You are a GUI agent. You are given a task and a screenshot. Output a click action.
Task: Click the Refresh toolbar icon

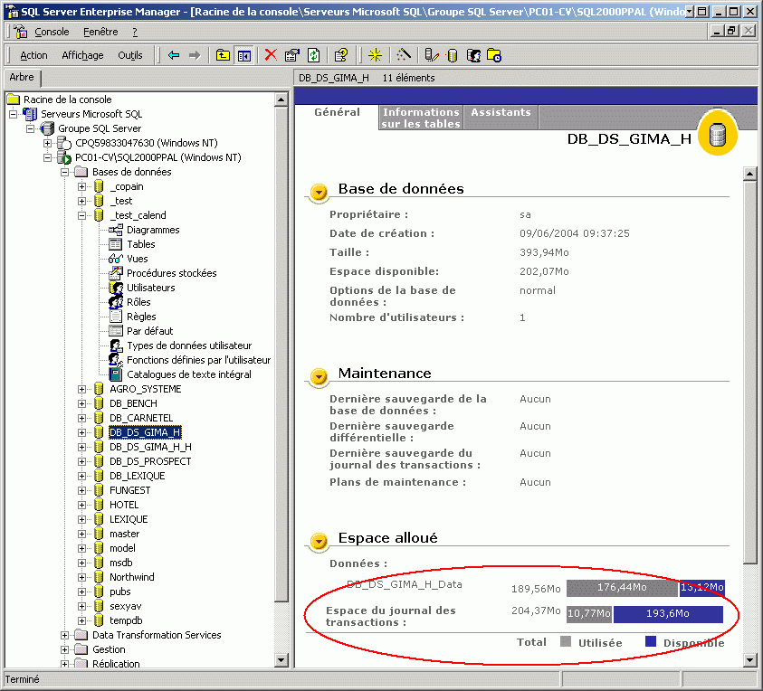313,55
